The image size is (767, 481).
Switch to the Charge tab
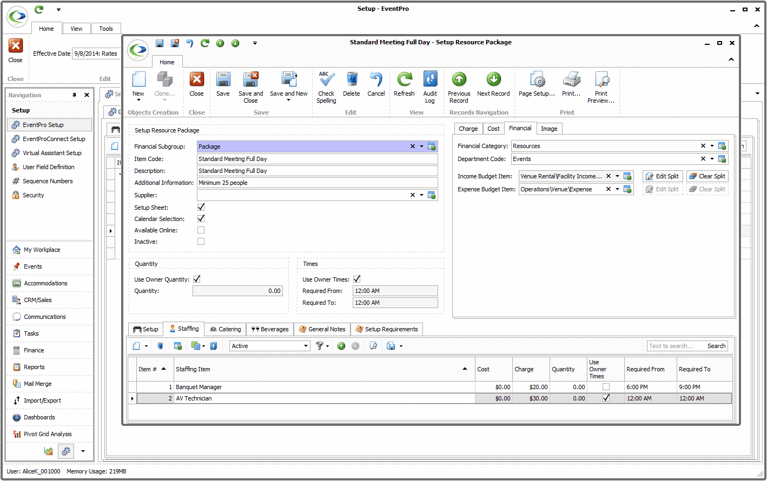[468, 129]
